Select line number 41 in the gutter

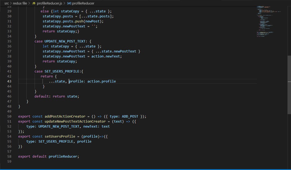tap(9, 71)
